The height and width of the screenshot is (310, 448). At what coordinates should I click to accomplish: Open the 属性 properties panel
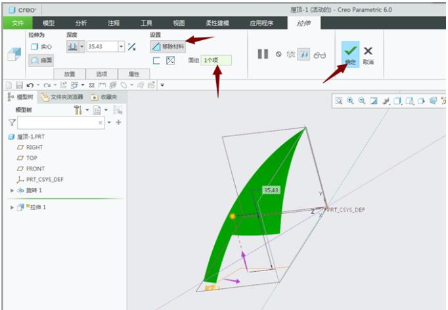(134, 74)
